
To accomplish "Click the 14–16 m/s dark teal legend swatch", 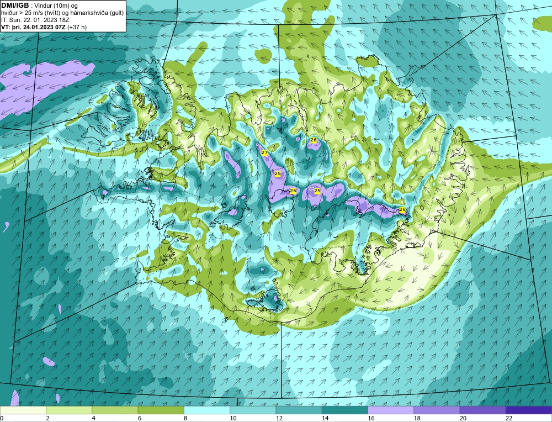I will coord(345,410).
